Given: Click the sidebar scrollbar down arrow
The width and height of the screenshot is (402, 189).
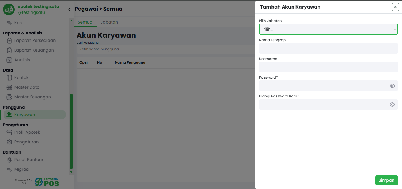Looking at the screenshot, I should 71,172.
